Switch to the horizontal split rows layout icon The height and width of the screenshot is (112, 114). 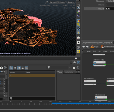[22, 68]
